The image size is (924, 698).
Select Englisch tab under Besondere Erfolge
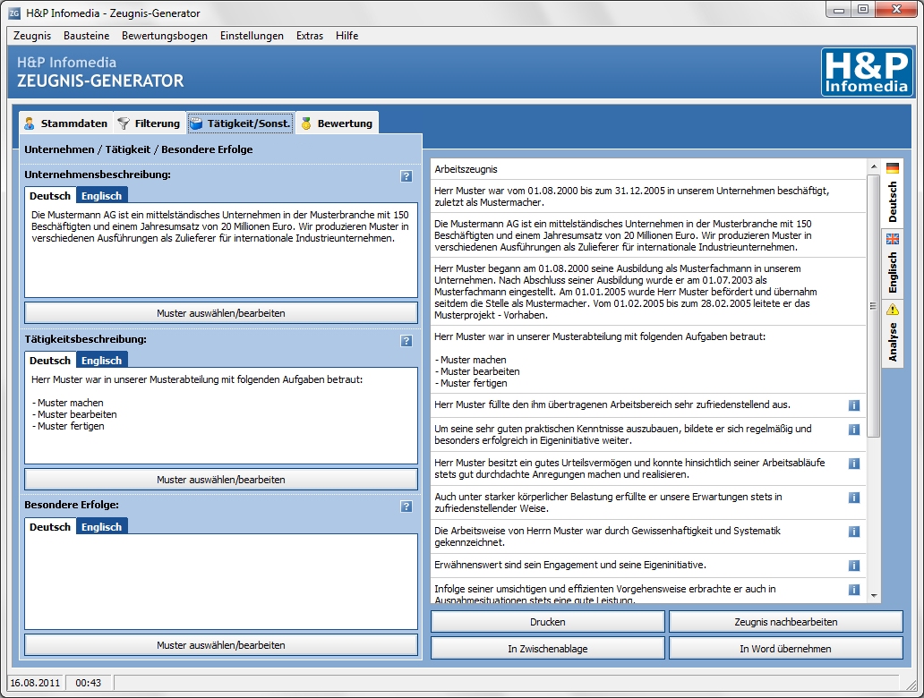coord(101,526)
